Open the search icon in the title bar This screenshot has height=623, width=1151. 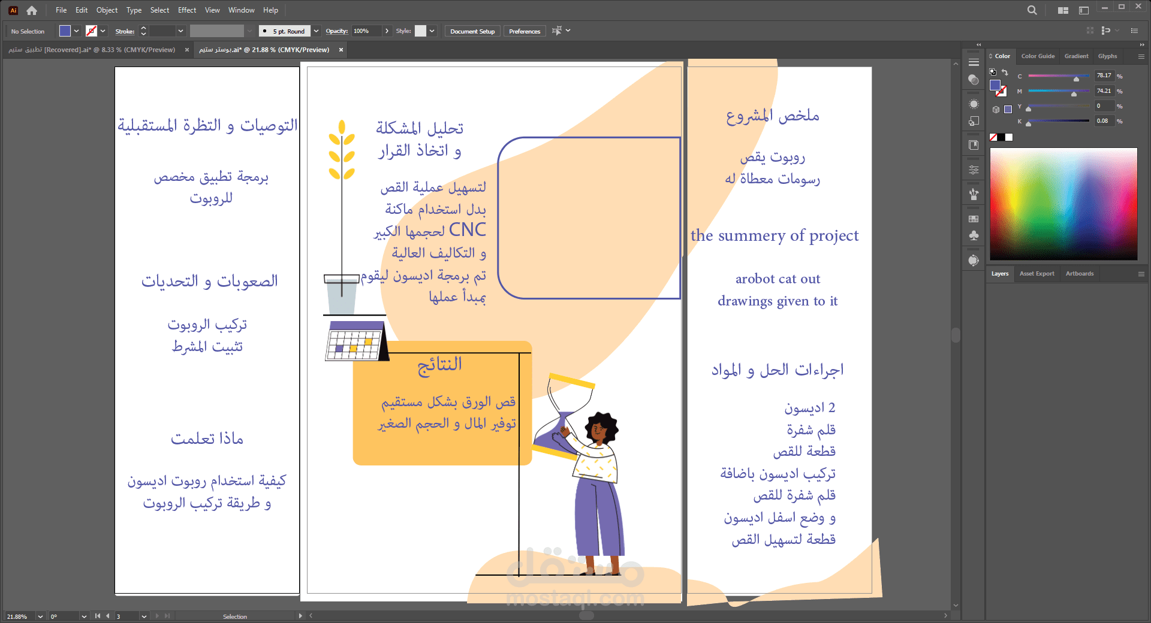[1032, 10]
